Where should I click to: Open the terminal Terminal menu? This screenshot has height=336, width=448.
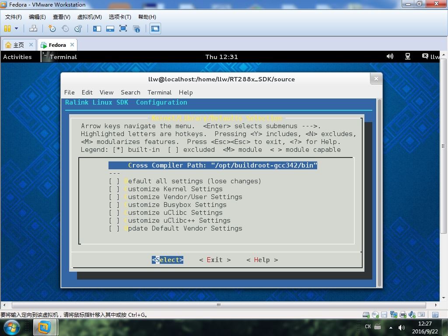(159, 92)
